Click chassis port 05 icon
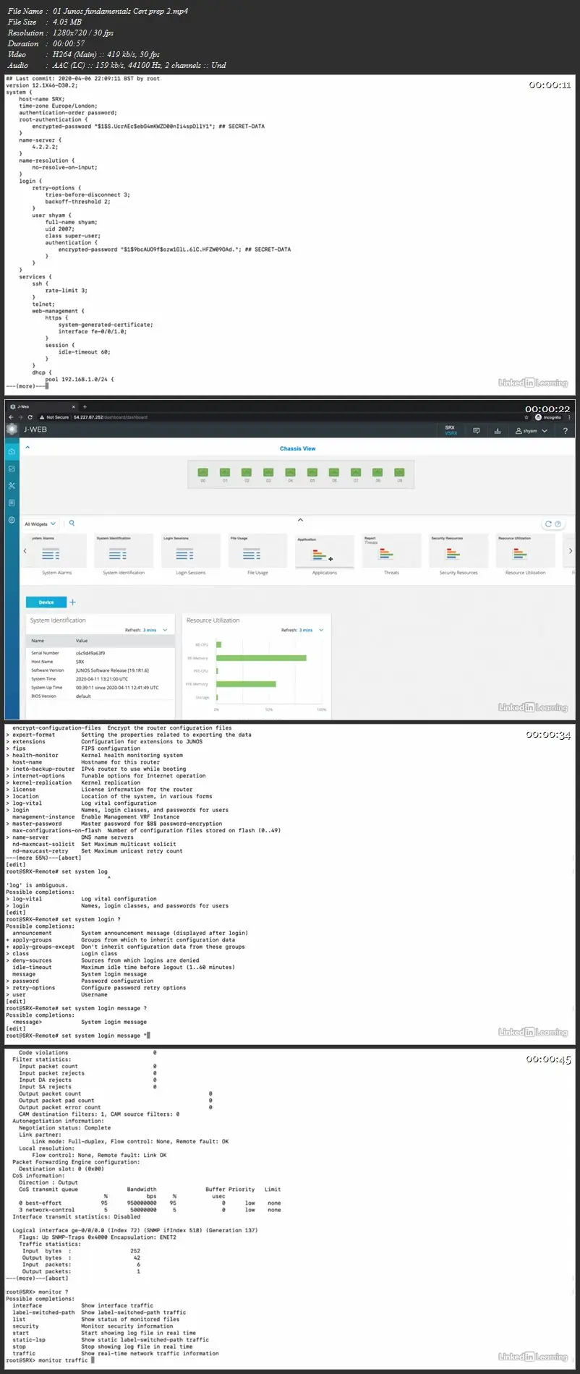 click(x=312, y=471)
